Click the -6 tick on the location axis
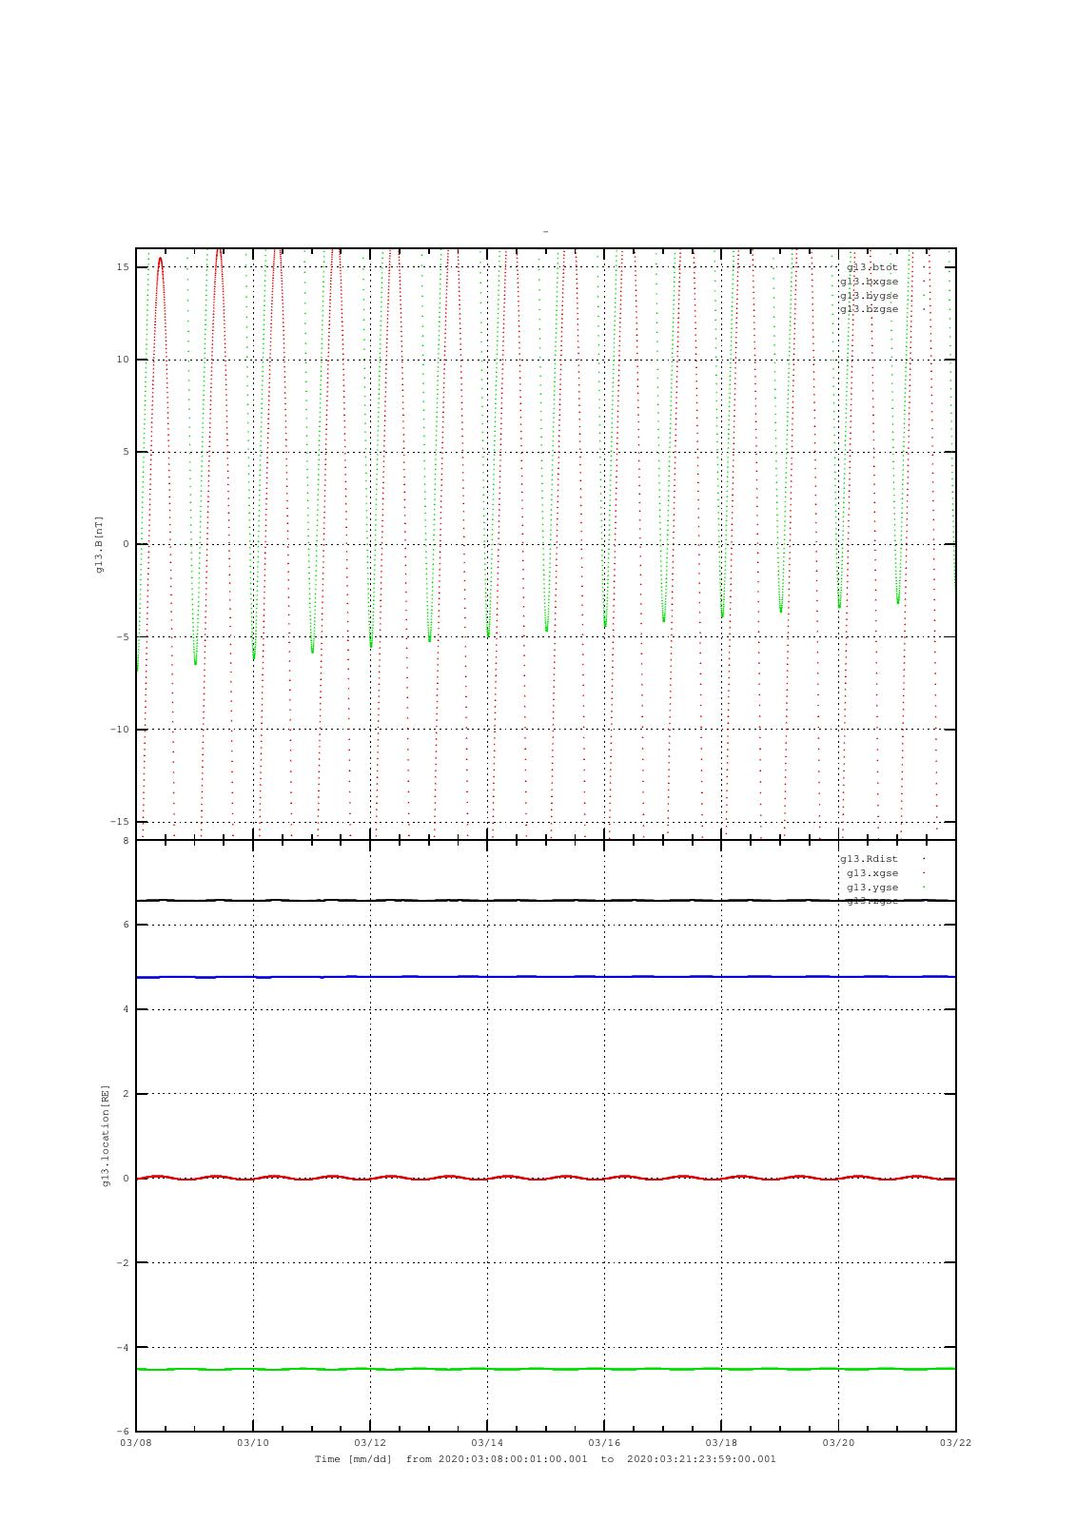 [124, 1432]
